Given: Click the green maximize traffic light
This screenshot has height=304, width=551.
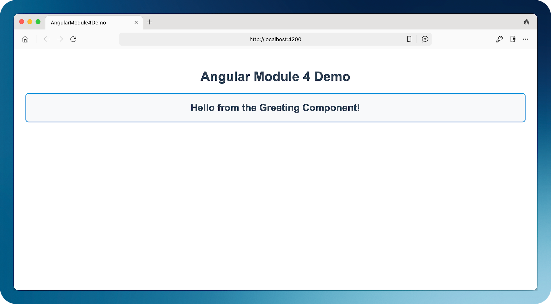Looking at the screenshot, I should point(38,21).
